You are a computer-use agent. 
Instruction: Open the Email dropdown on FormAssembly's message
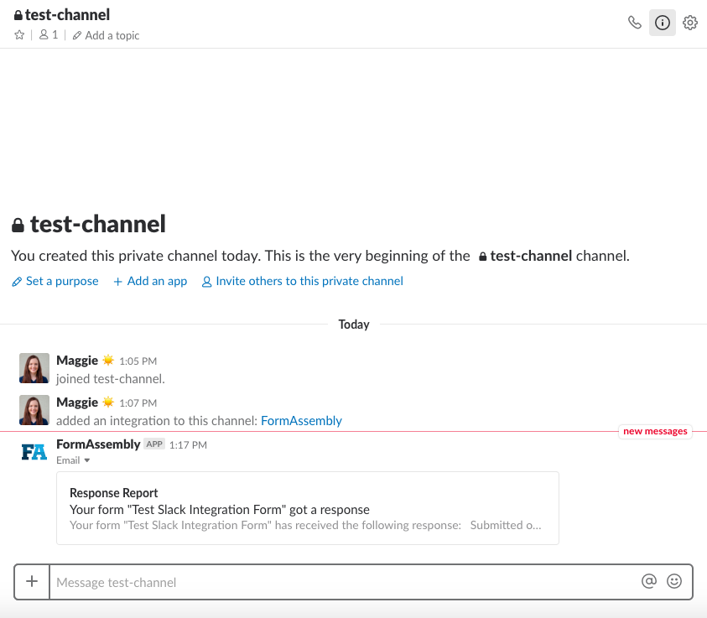[x=73, y=460]
